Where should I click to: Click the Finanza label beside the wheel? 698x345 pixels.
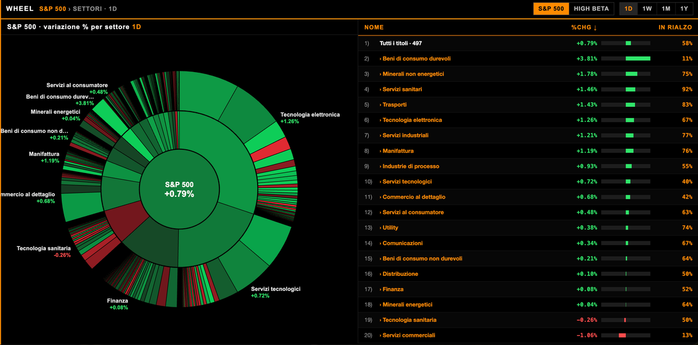(x=117, y=300)
